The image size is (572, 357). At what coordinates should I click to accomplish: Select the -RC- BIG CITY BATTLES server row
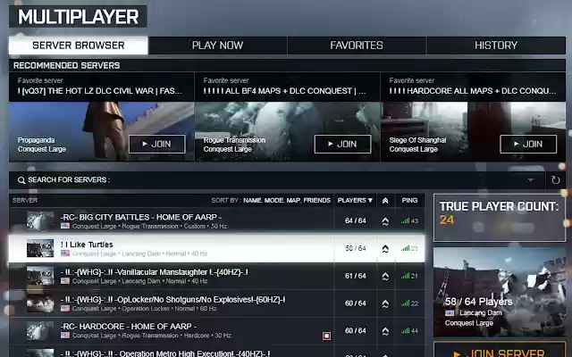tap(216, 220)
